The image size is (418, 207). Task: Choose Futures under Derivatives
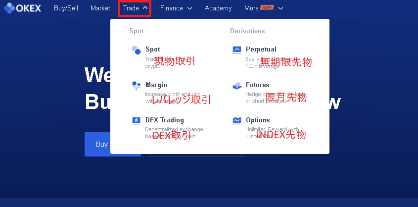point(258,85)
